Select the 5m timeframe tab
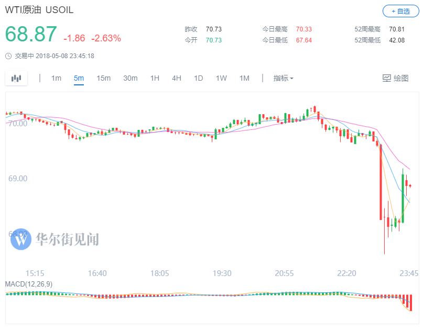The height and width of the screenshot is (330, 423). click(79, 78)
